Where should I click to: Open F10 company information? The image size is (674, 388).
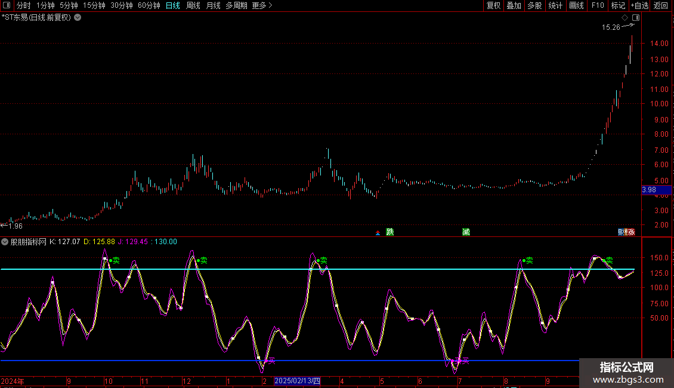coord(597,5)
